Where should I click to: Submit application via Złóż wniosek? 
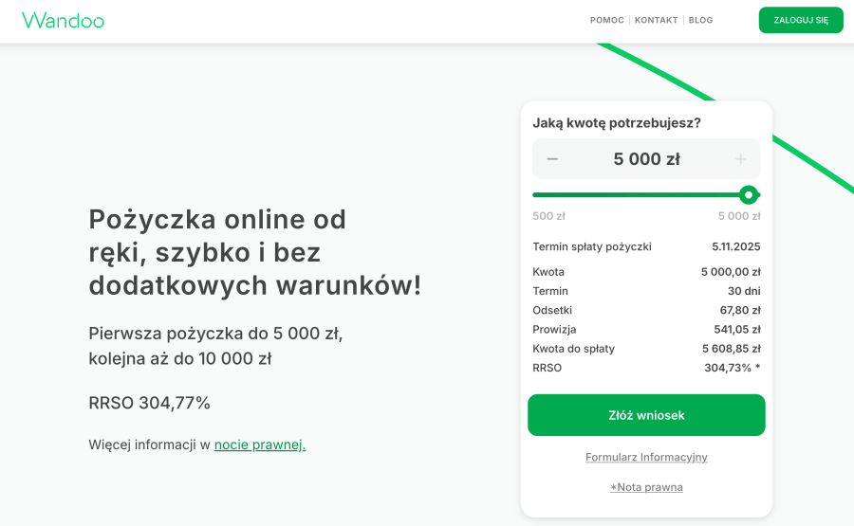tap(646, 415)
